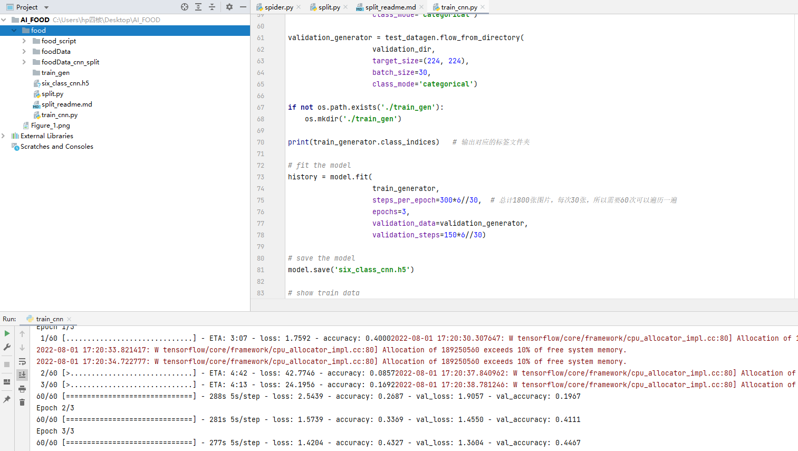Click the 'epochs=3,' code line
This screenshot has width=798, height=451.
tap(391, 212)
